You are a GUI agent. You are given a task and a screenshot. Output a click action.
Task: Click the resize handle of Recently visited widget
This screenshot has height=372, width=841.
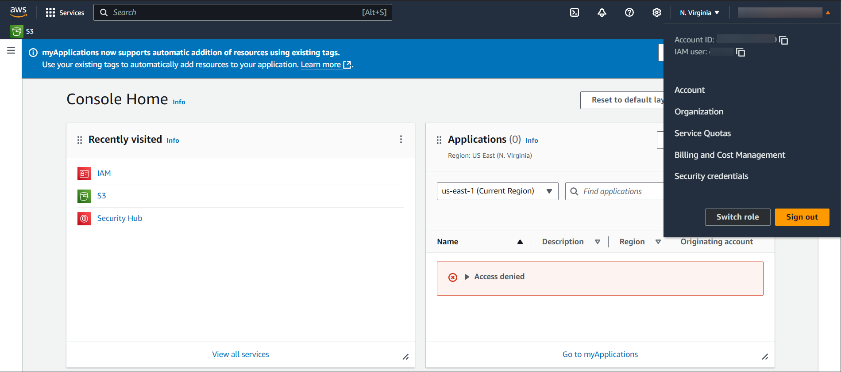405,357
